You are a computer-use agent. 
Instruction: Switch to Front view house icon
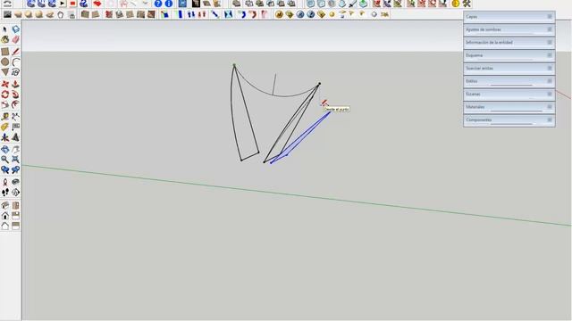4,216
